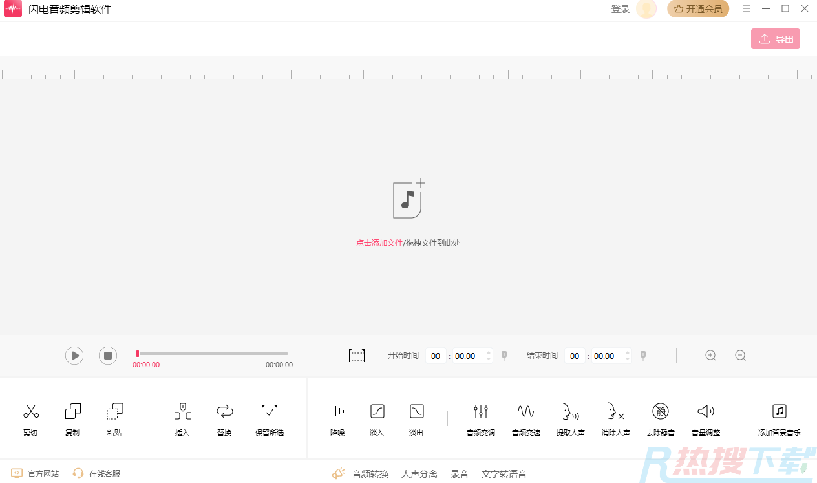Click 点击添加文件 to add an audio file
Viewport: 817px width, 483px height.
379,242
